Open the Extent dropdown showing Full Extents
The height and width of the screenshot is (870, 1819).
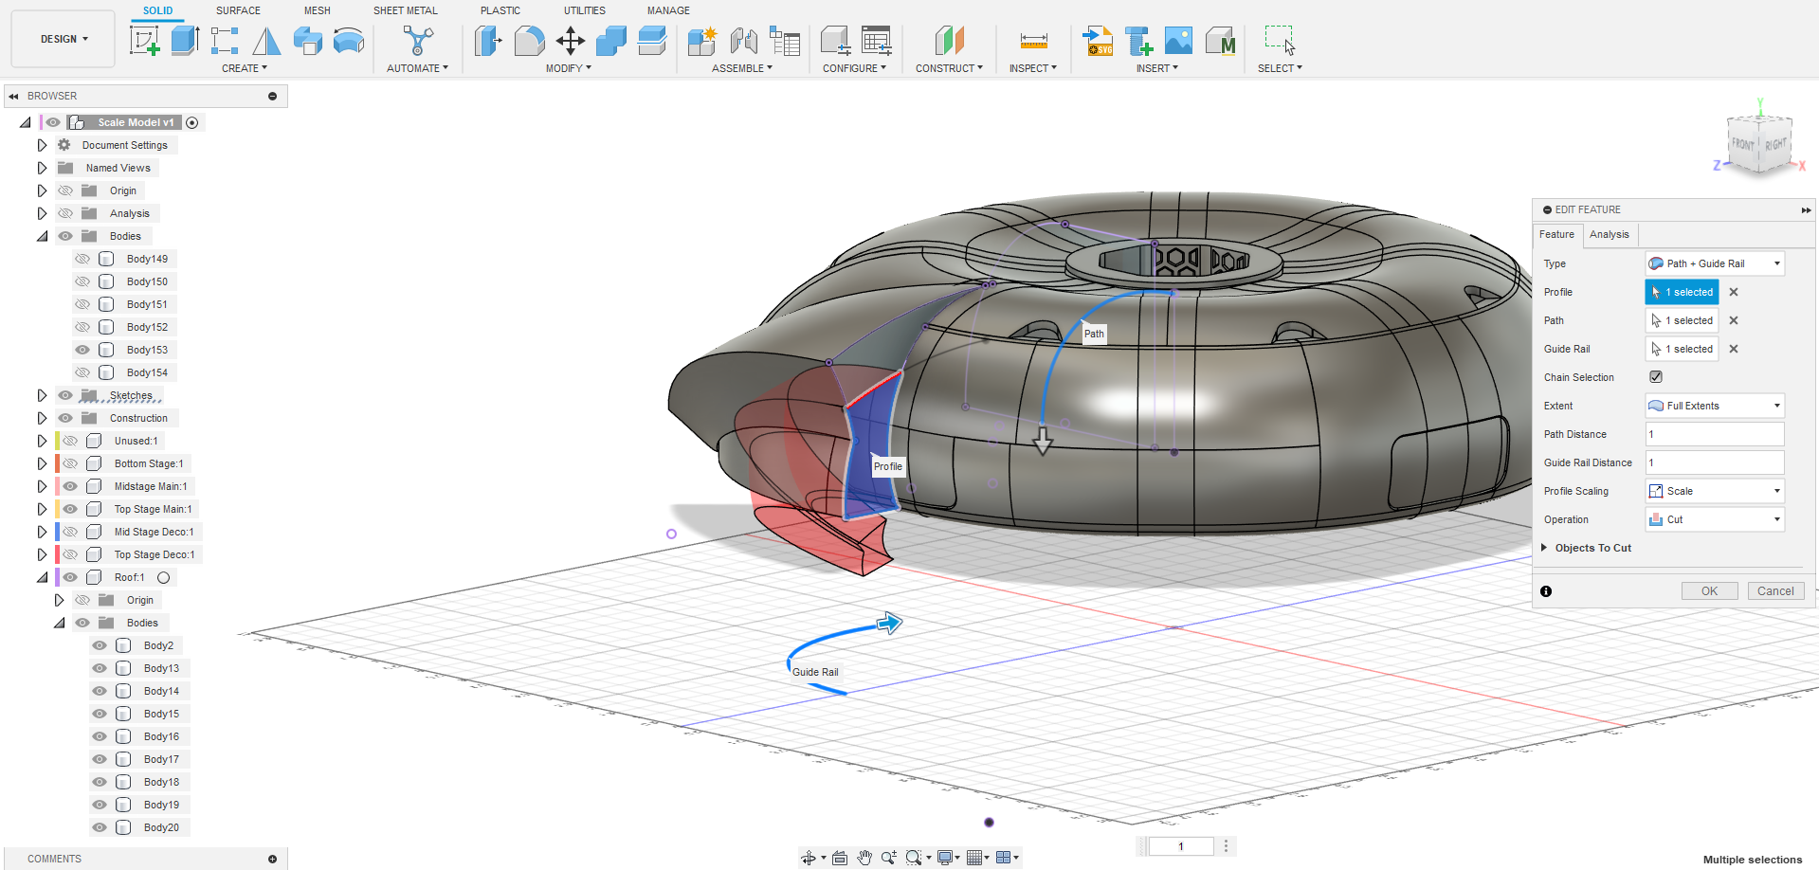[x=1715, y=406]
